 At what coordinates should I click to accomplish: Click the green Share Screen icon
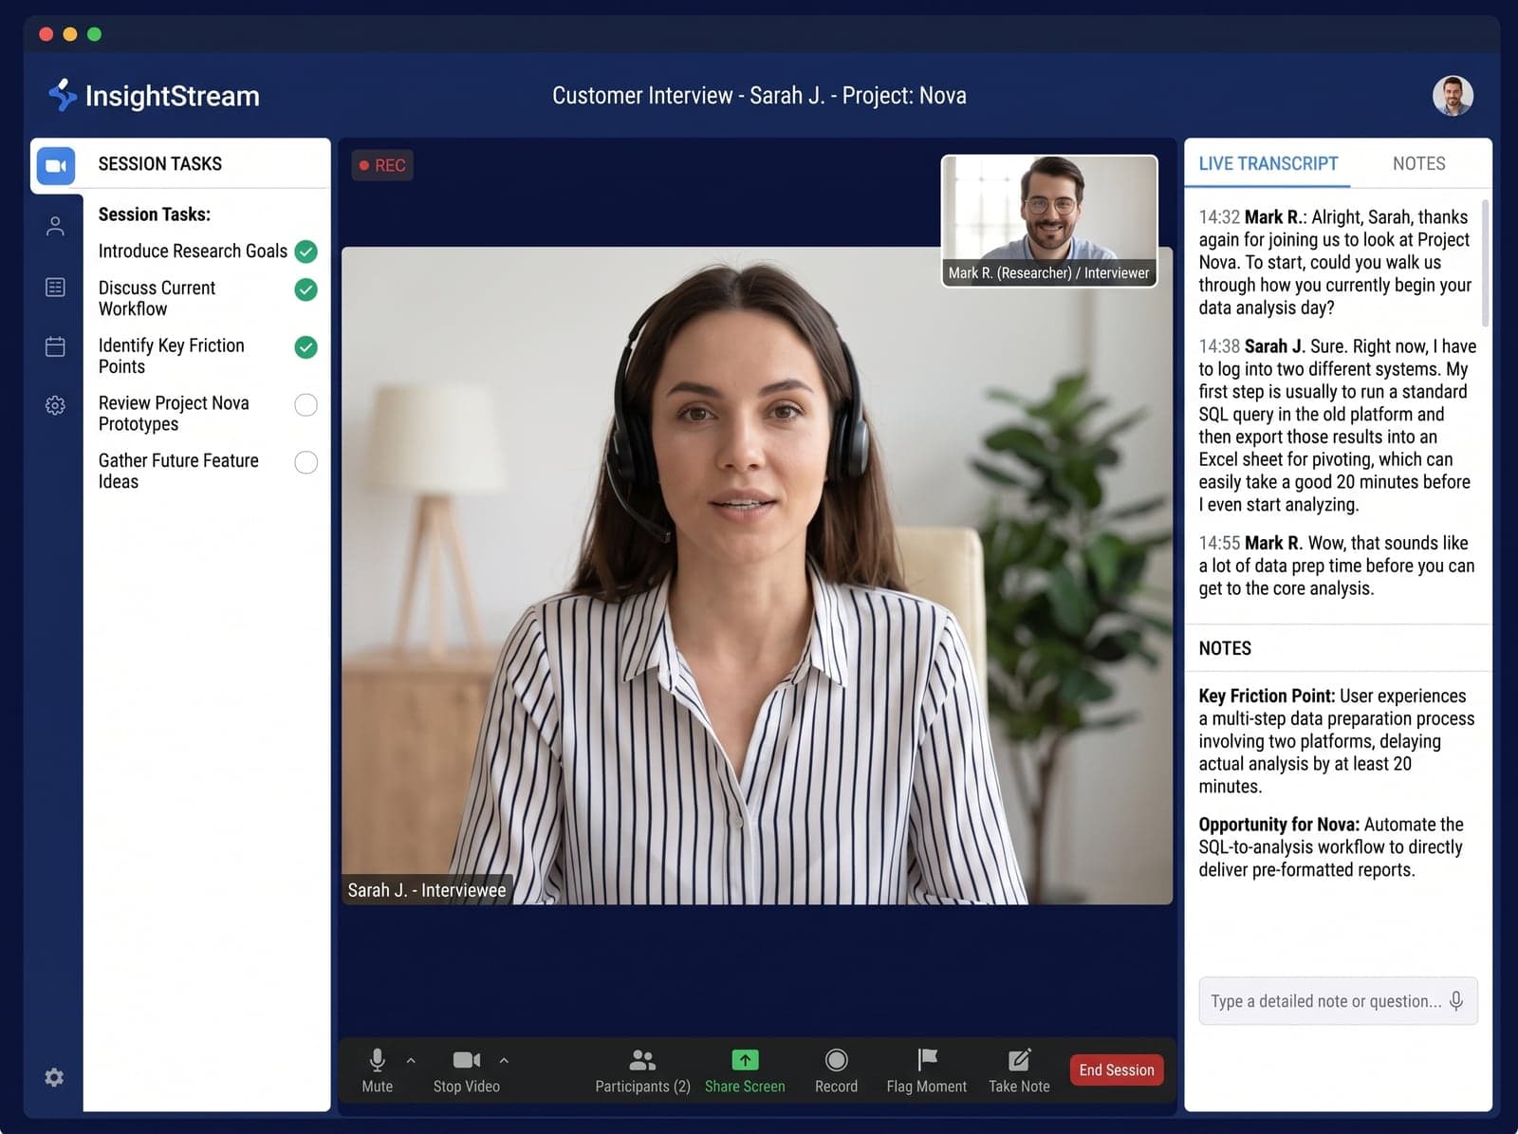pyautogui.click(x=745, y=1060)
